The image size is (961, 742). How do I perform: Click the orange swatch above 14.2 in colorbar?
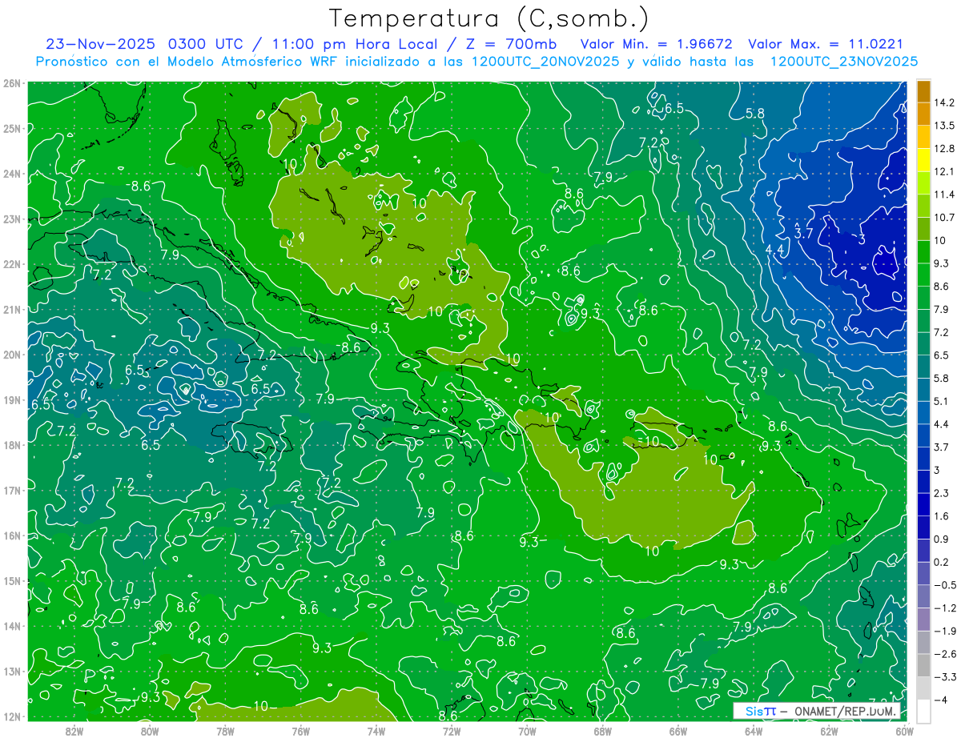point(923,90)
